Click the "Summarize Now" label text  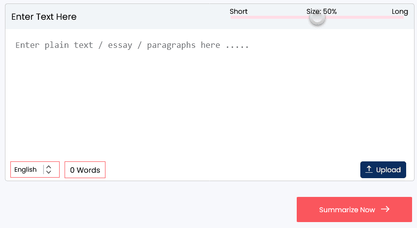pyautogui.click(x=347, y=210)
